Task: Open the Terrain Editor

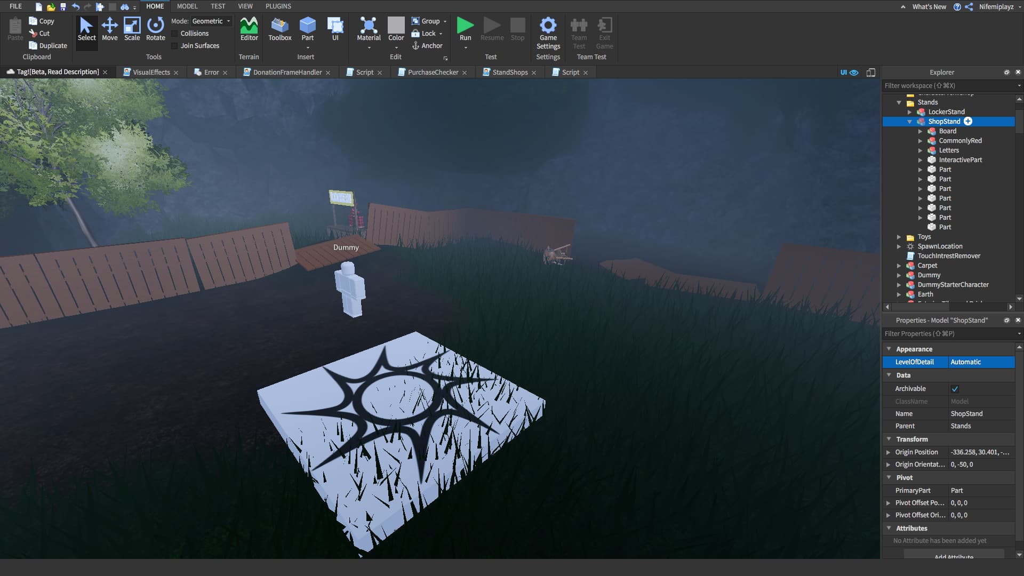Action: point(249,29)
